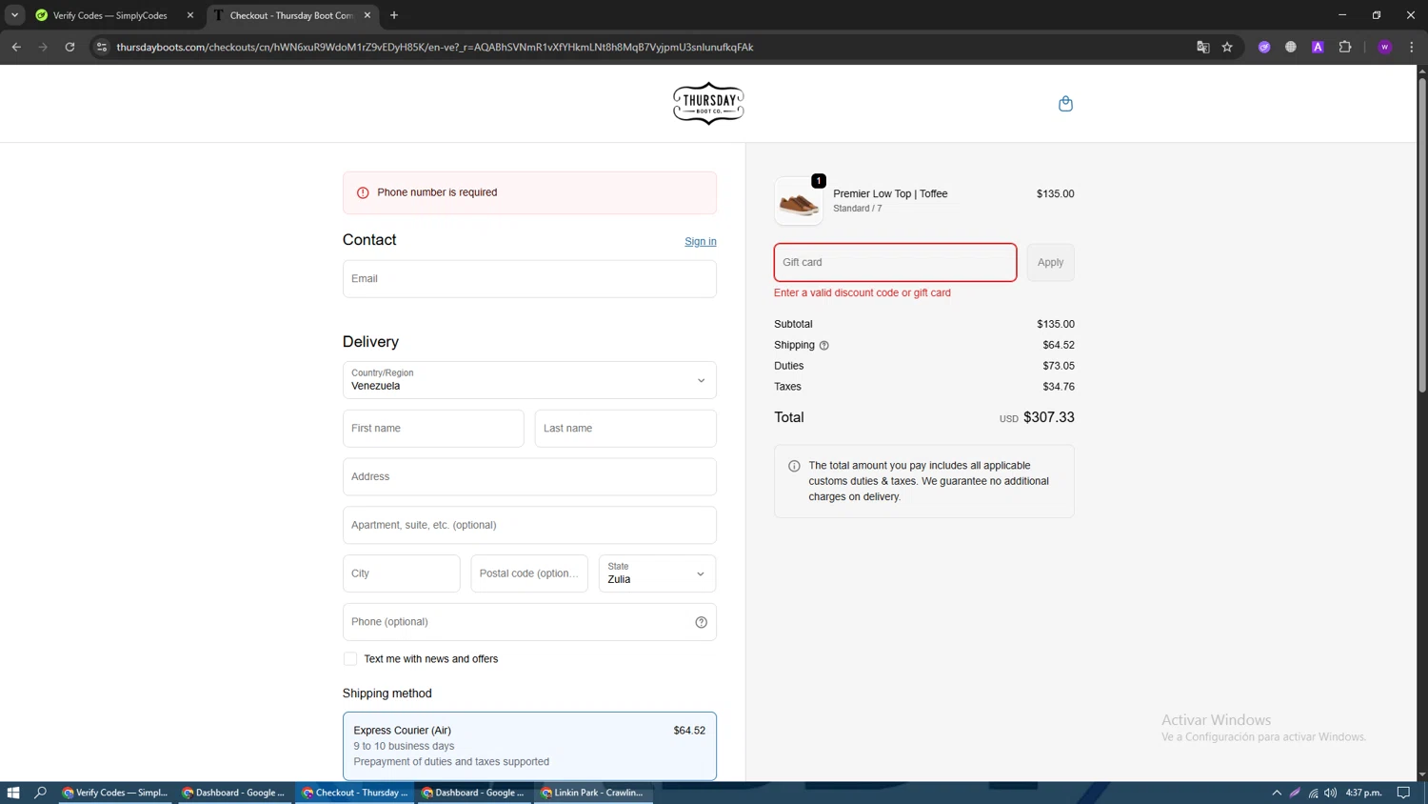Focus the Last name field
This screenshot has width=1428, height=804.
625,429
